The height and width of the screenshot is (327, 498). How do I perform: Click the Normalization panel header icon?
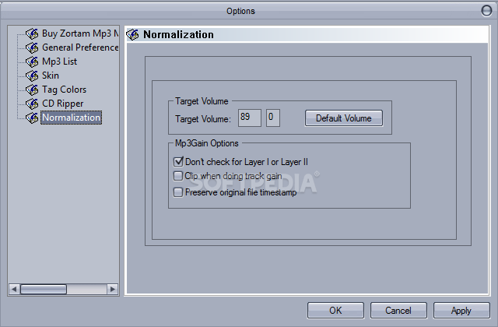[x=133, y=34]
